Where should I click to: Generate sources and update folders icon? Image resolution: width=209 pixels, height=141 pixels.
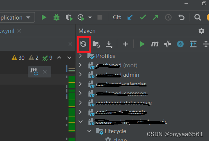96,44
